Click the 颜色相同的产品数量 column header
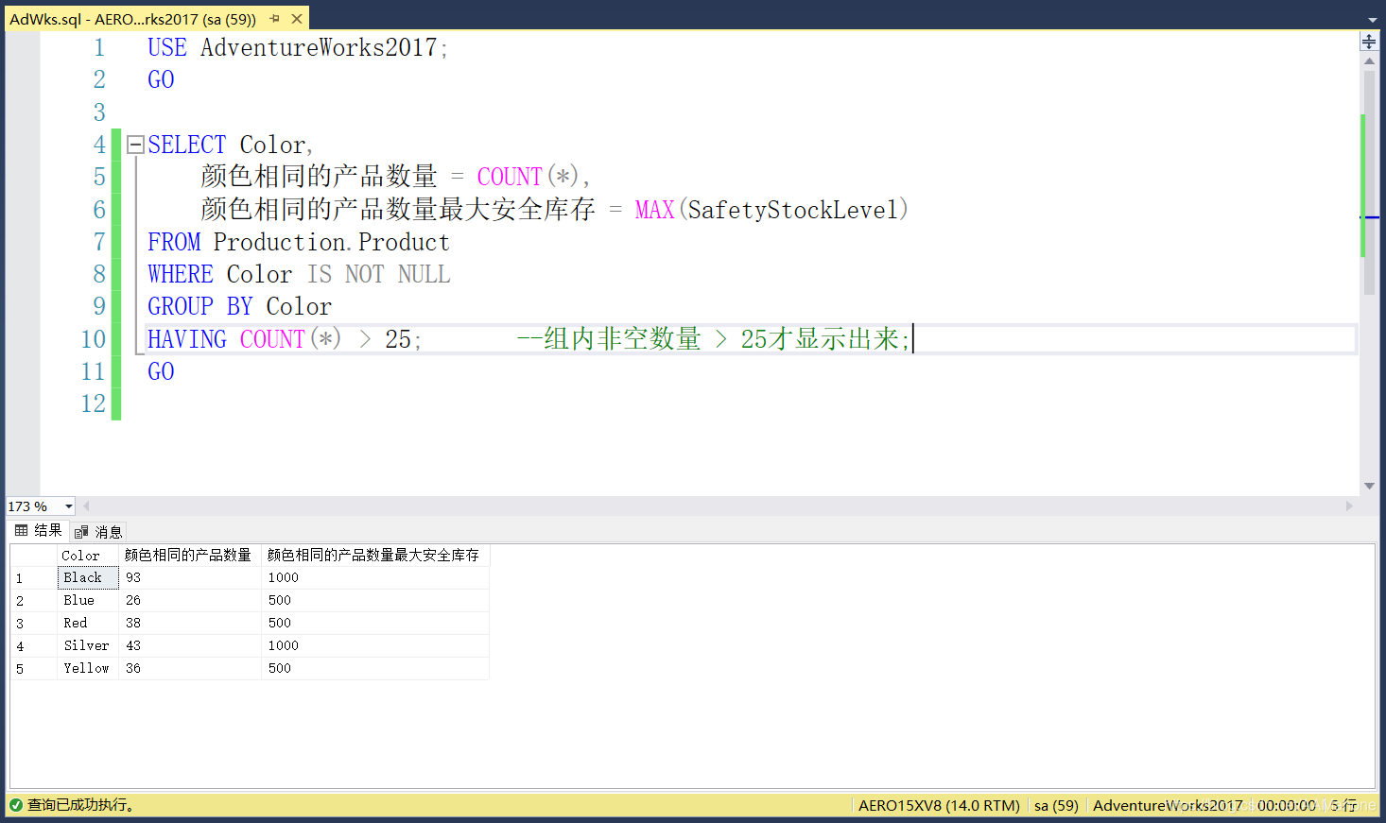The width and height of the screenshot is (1386, 823). 190,556
